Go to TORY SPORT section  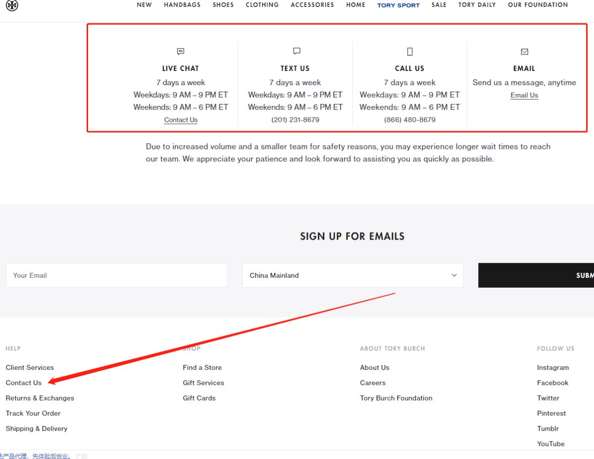[x=398, y=5]
